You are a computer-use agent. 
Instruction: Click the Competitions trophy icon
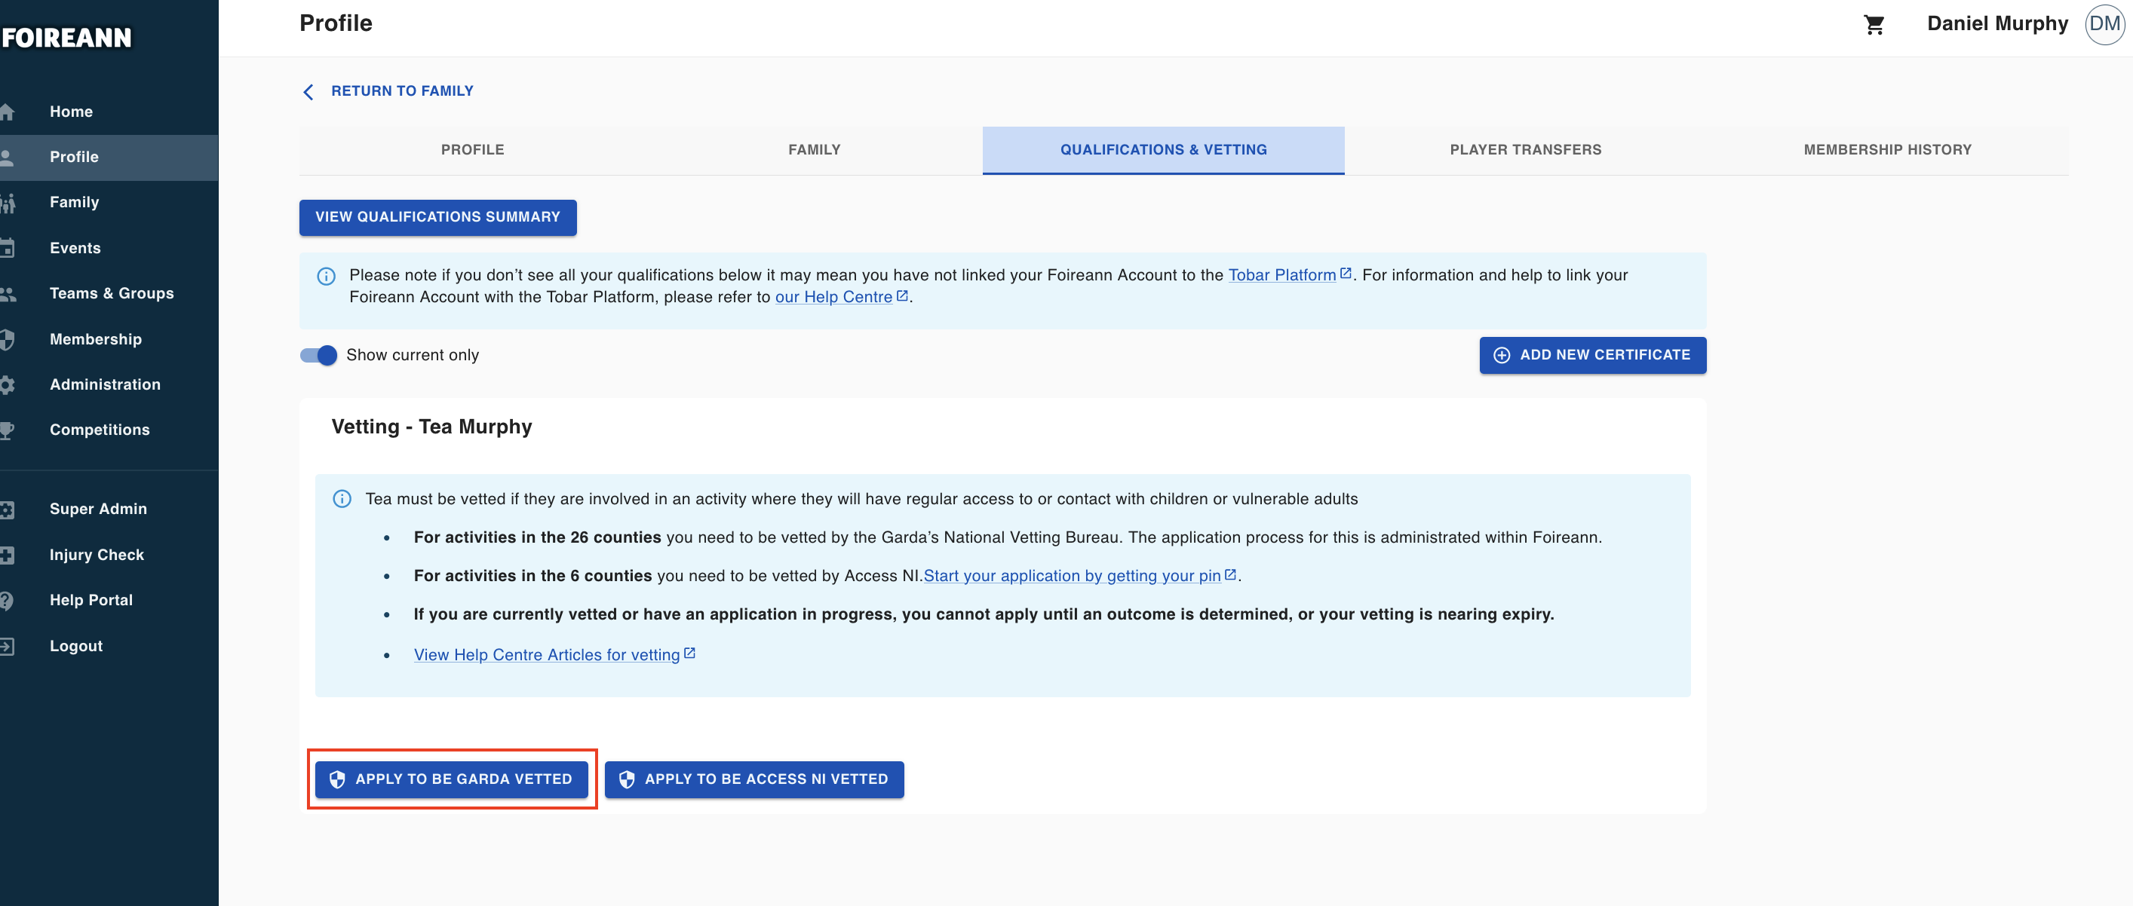[8, 430]
